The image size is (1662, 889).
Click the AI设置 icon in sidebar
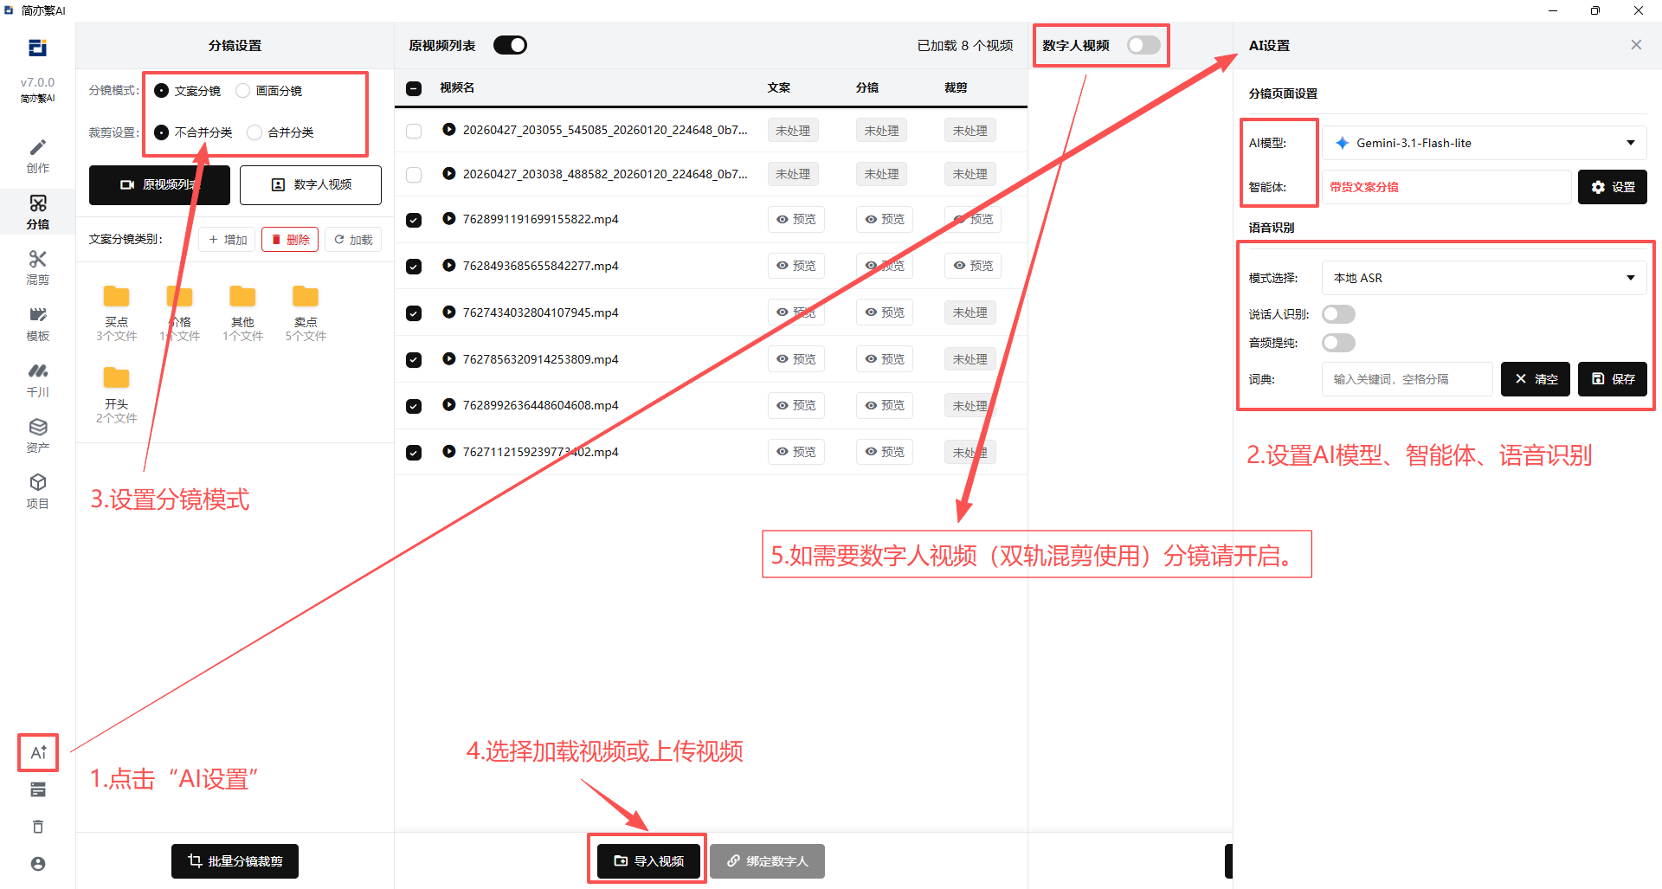tap(38, 752)
